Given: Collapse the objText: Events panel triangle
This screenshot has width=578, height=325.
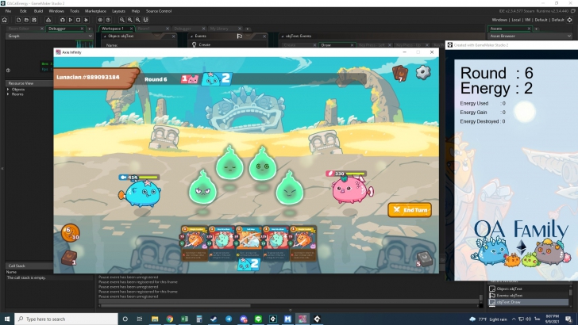Looking at the screenshot, I should 283,36.
